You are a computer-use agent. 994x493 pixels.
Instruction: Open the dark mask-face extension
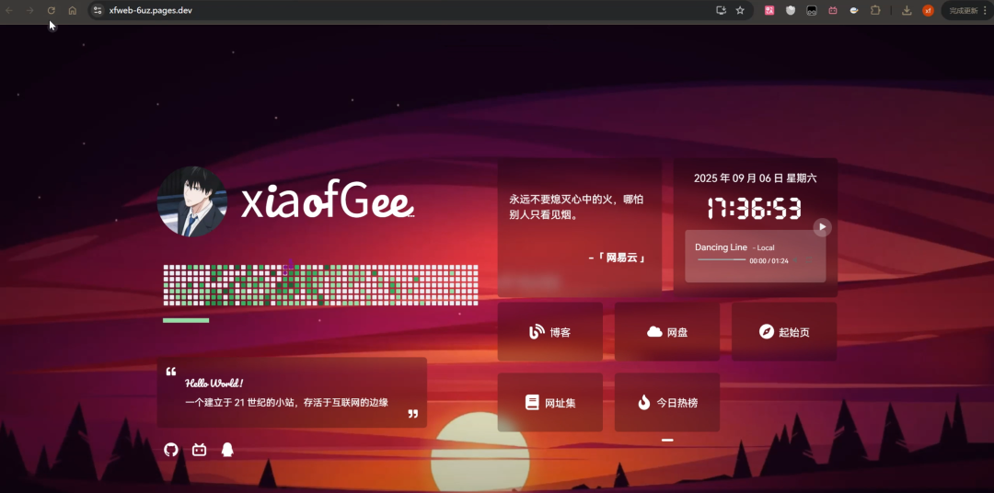click(812, 10)
